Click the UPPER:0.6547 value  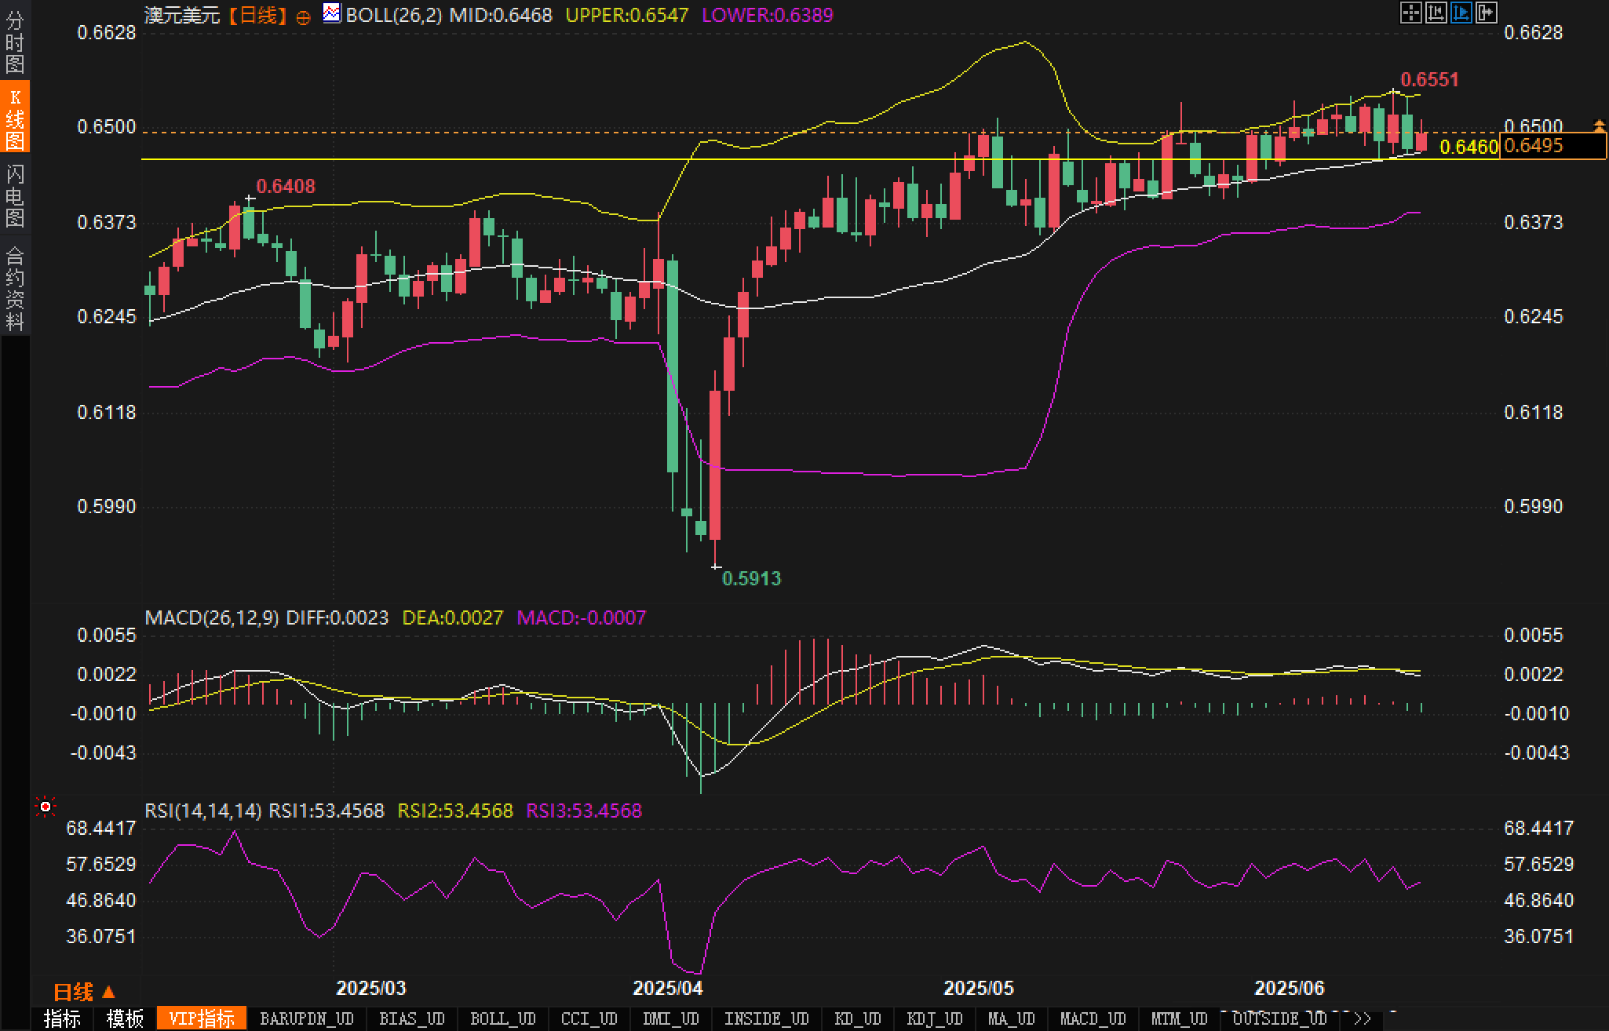pyautogui.click(x=627, y=15)
